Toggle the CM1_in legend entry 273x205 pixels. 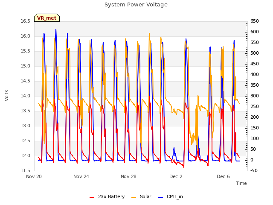click(171, 196)
